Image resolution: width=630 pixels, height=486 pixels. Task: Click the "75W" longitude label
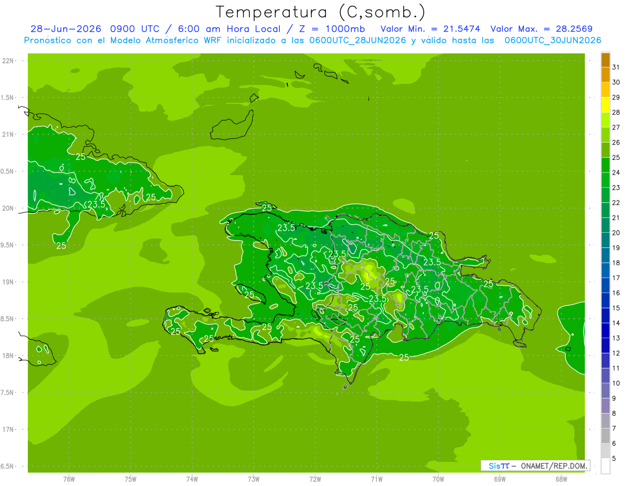130,479
